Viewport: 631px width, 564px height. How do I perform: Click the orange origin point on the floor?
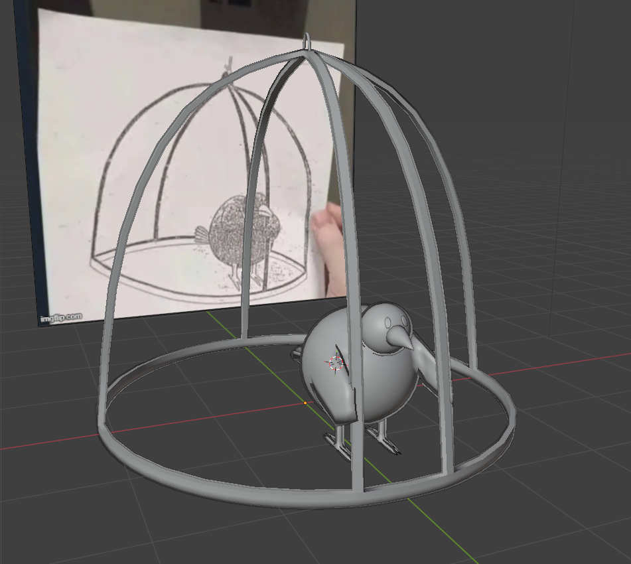[305, 403]
